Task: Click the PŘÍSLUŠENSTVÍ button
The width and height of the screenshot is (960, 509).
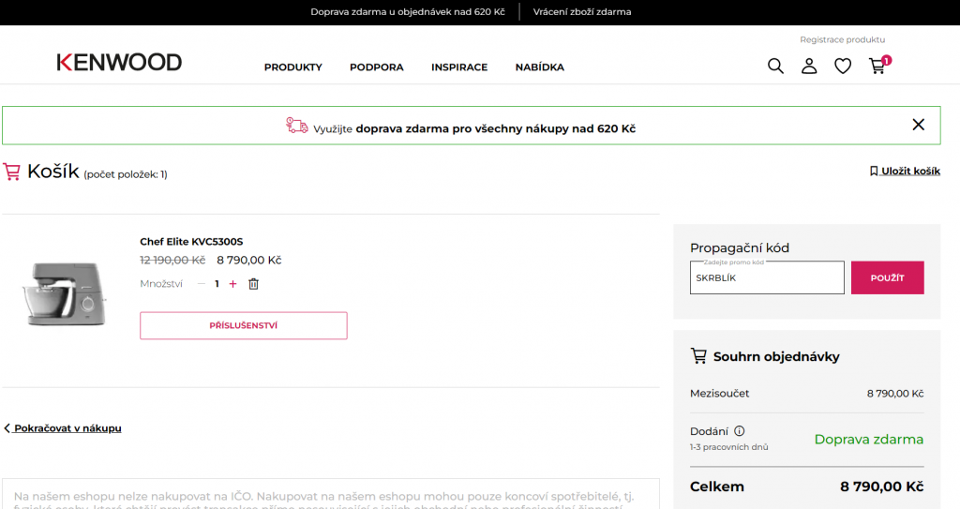Action: point(244,325)
